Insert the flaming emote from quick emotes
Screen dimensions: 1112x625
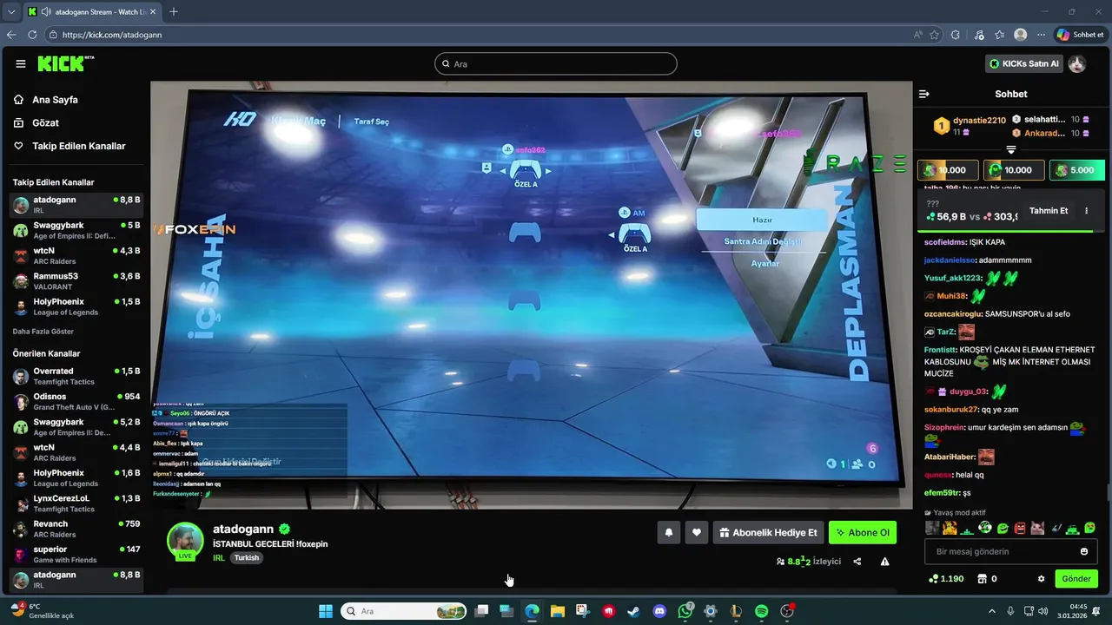(x=950, y=528)
